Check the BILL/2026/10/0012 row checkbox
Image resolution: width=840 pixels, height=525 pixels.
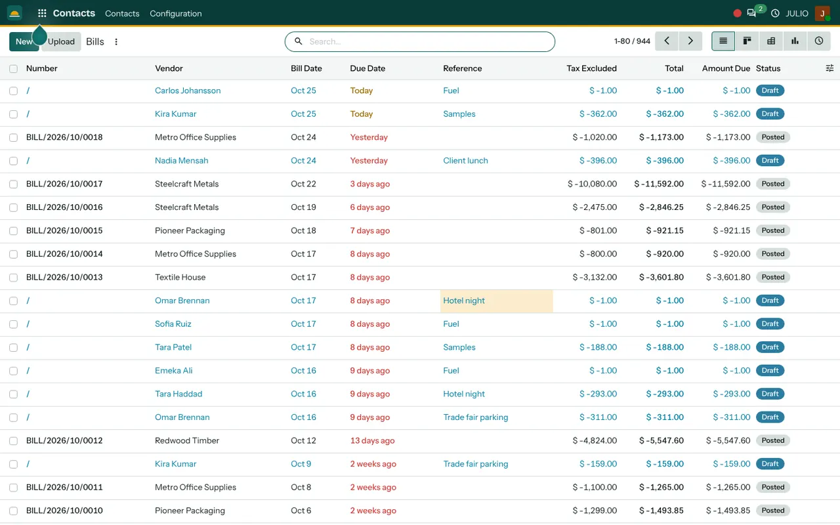click(13, 441)
